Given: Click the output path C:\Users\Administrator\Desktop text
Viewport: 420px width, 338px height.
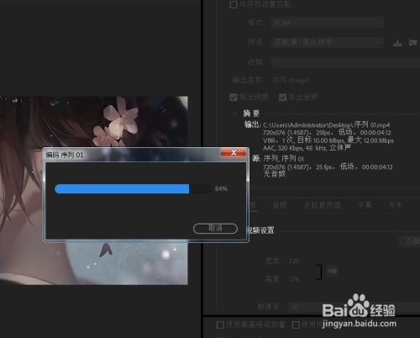Looking at the screenshot, I should tap(326, 124).
